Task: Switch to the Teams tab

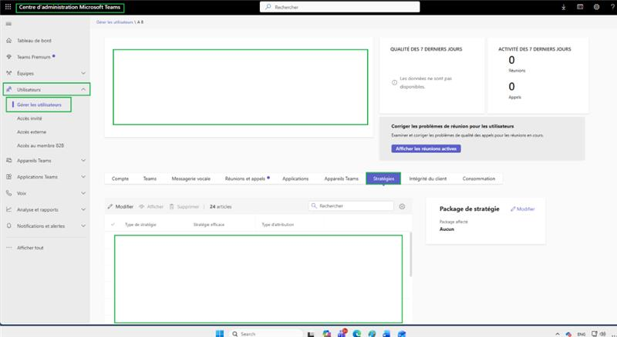Action: coord(150,179)
